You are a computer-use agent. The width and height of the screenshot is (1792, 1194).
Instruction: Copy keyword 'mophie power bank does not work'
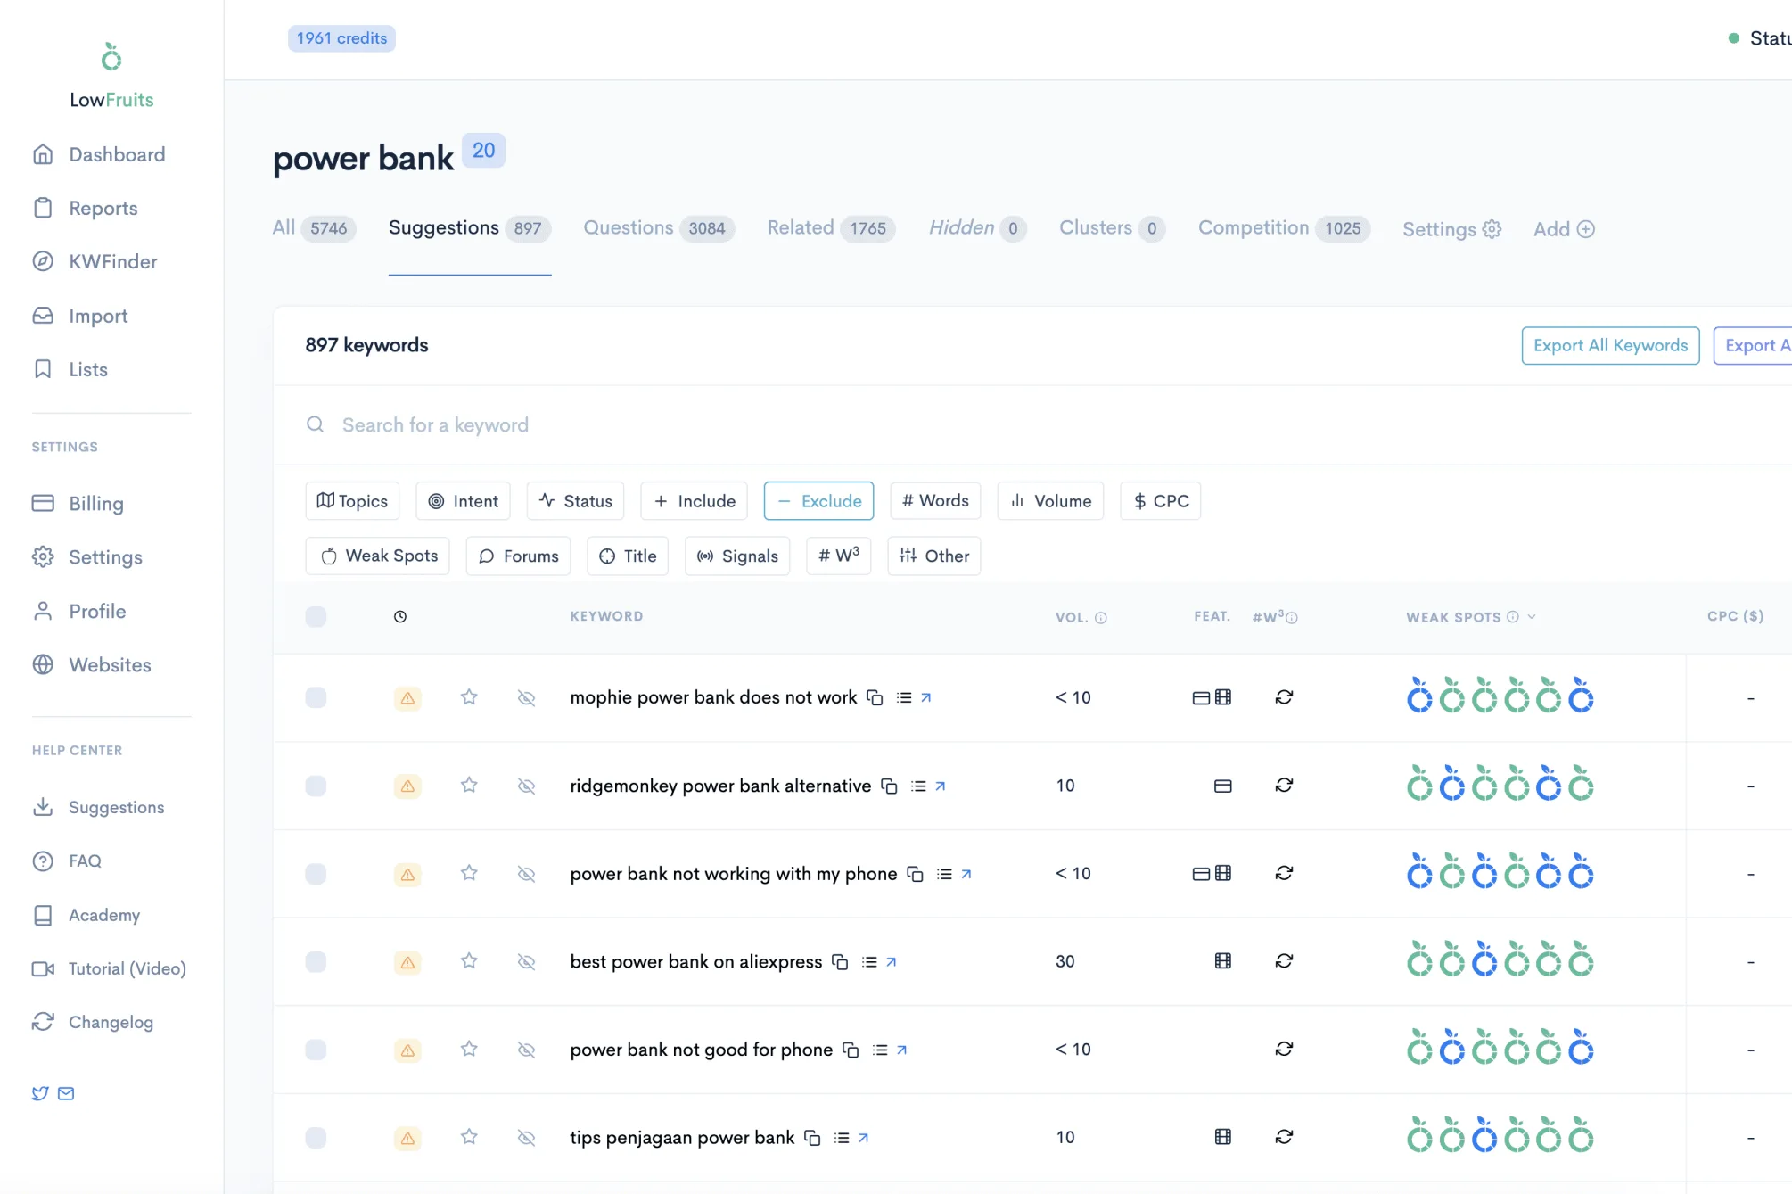click(875, 697)
